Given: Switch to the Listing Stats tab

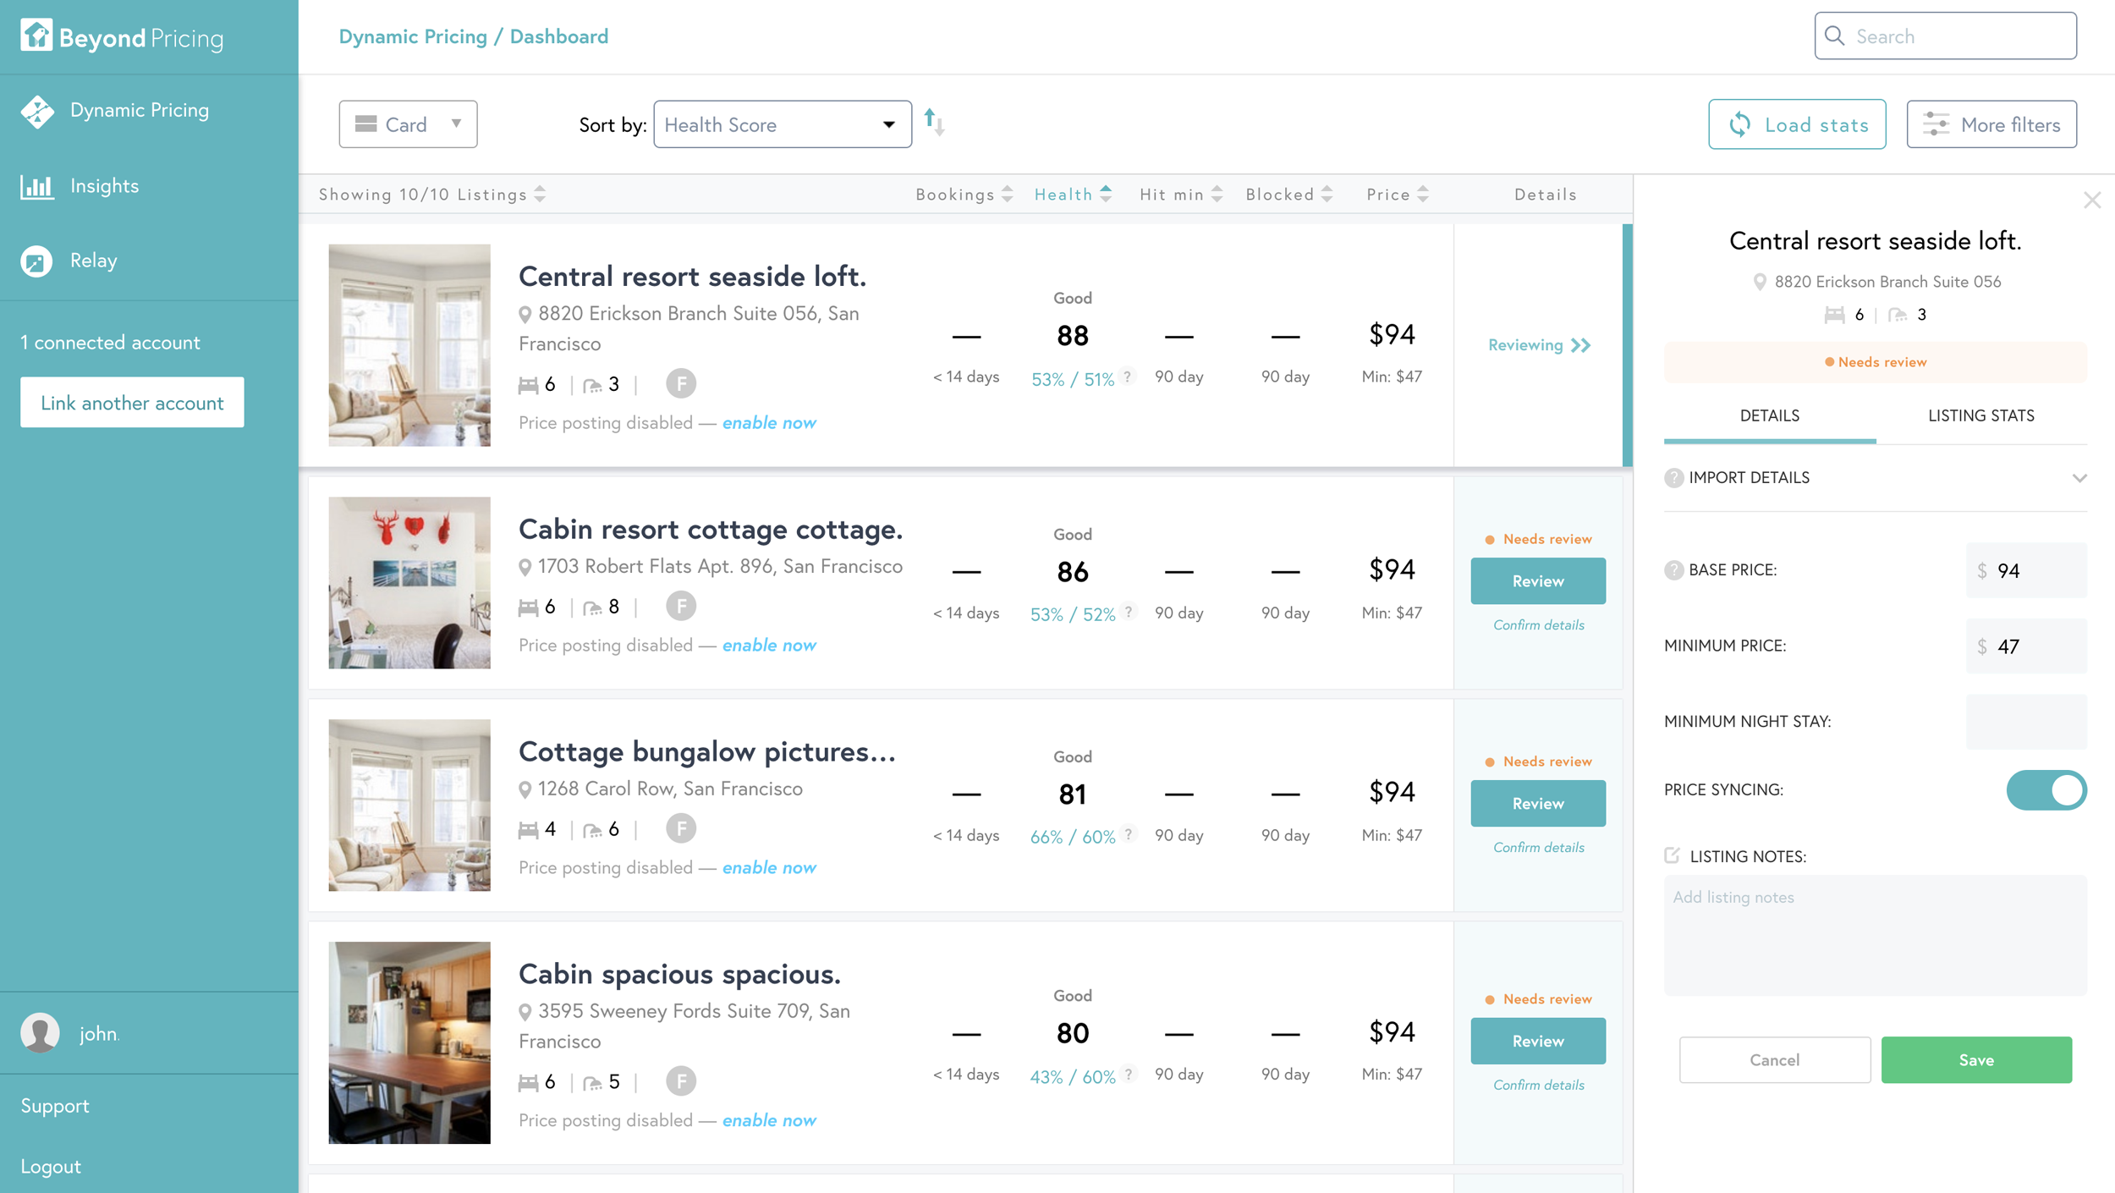Looking at the screenshot, I should tap(1980, 415).
